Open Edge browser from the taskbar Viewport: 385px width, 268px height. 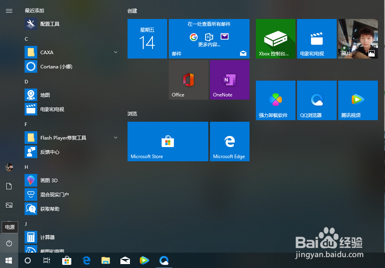click(86, 260)
